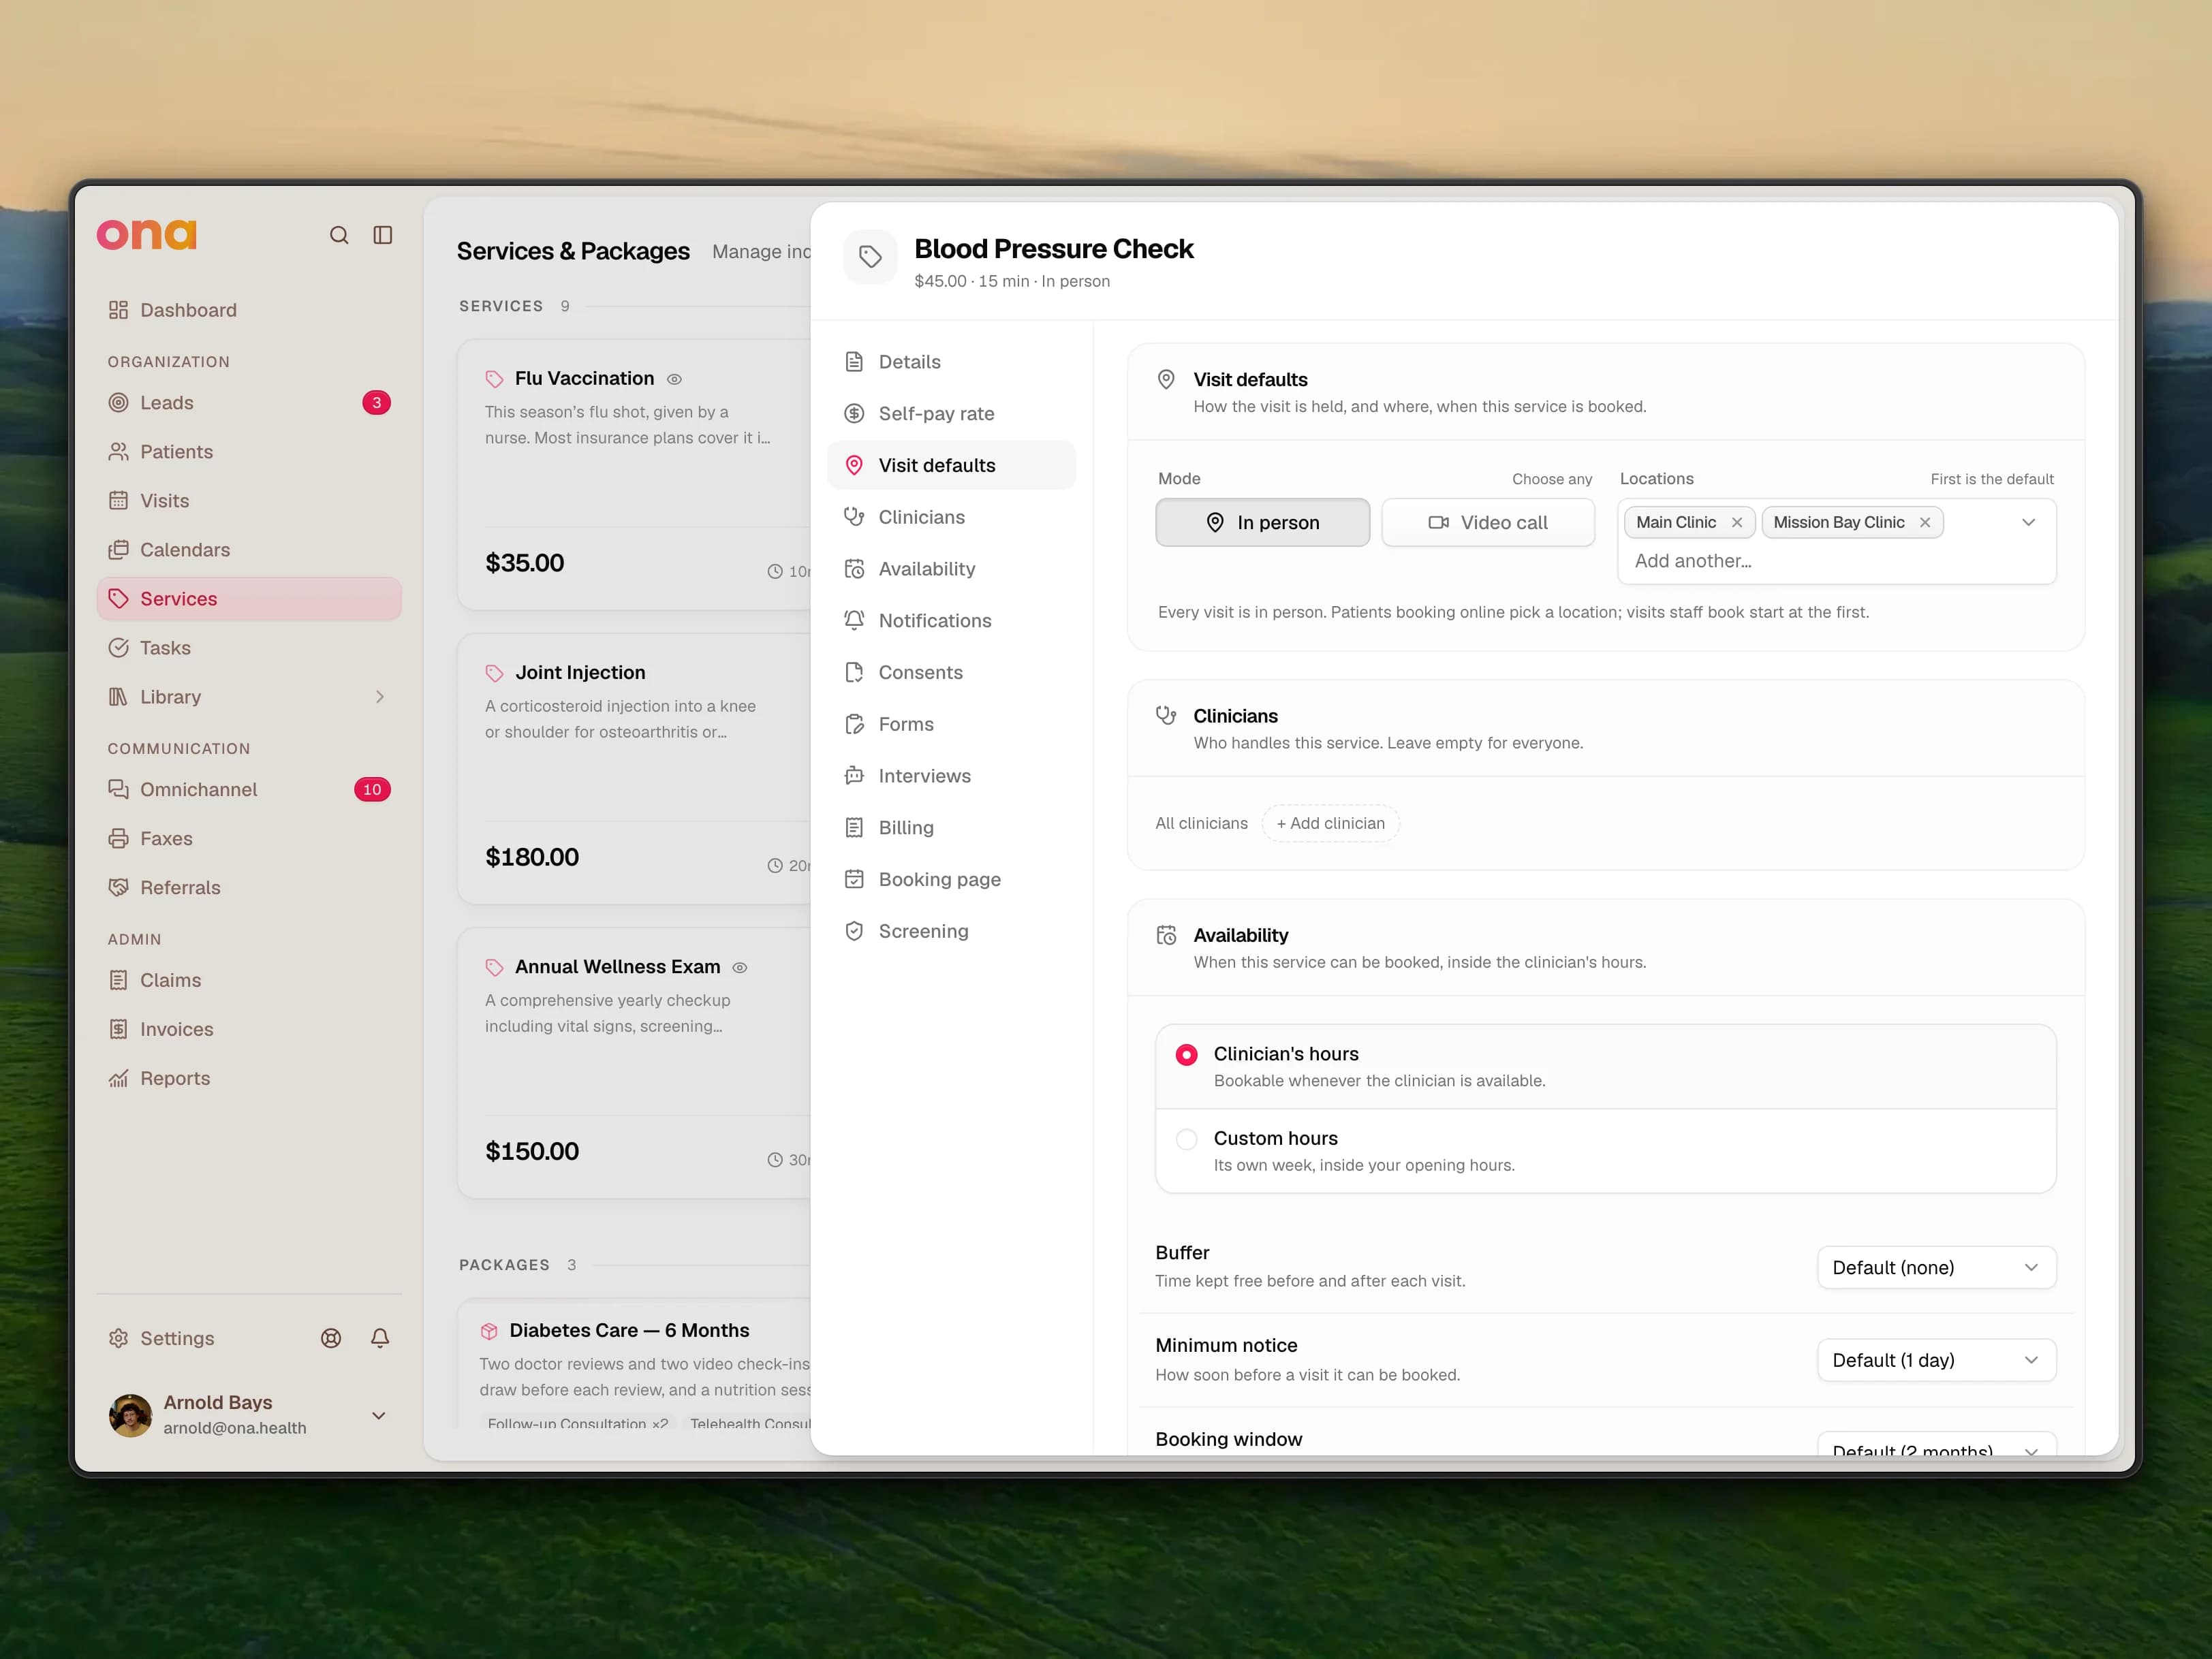The image size is (2212, 1659).
Task: Click Arnold Bays profile avatar
Action: click(130, 1415)
